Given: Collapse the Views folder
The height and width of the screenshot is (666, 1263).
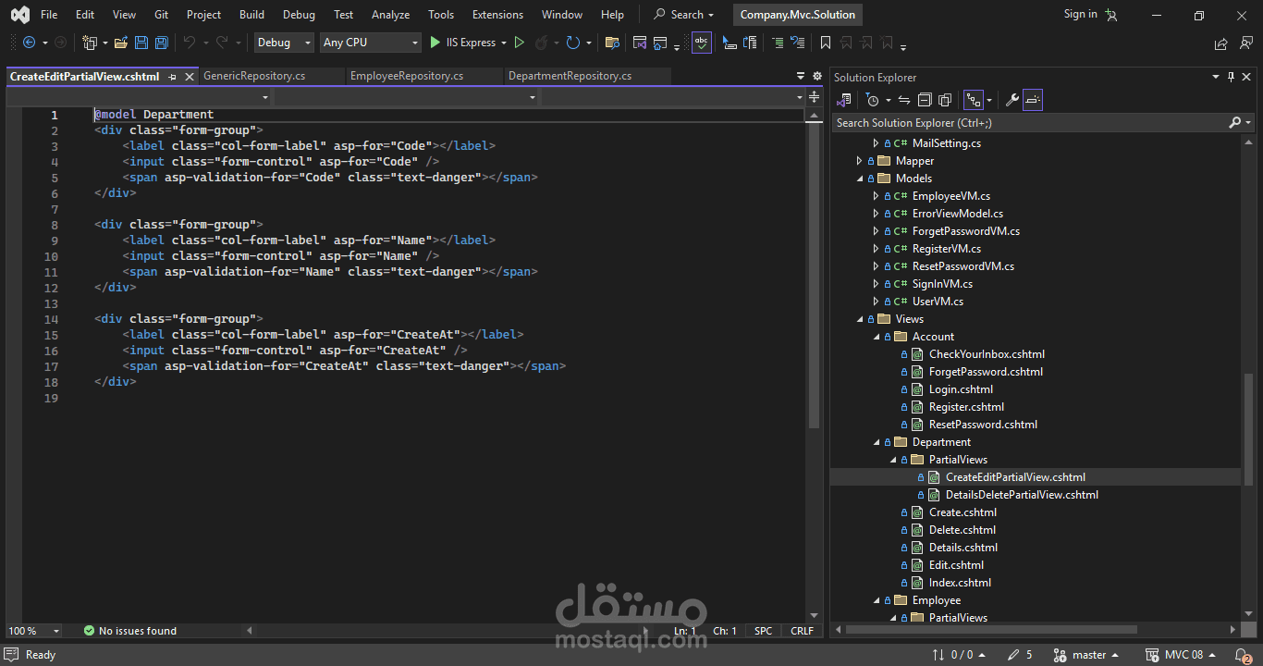Looking at the screenshot, I should pyautogui.click(x=860, y=319).
